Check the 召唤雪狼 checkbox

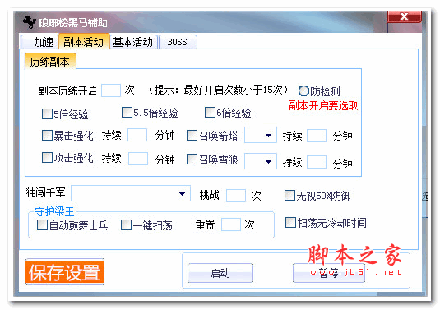pyautogui.click(x=192, y=159)
